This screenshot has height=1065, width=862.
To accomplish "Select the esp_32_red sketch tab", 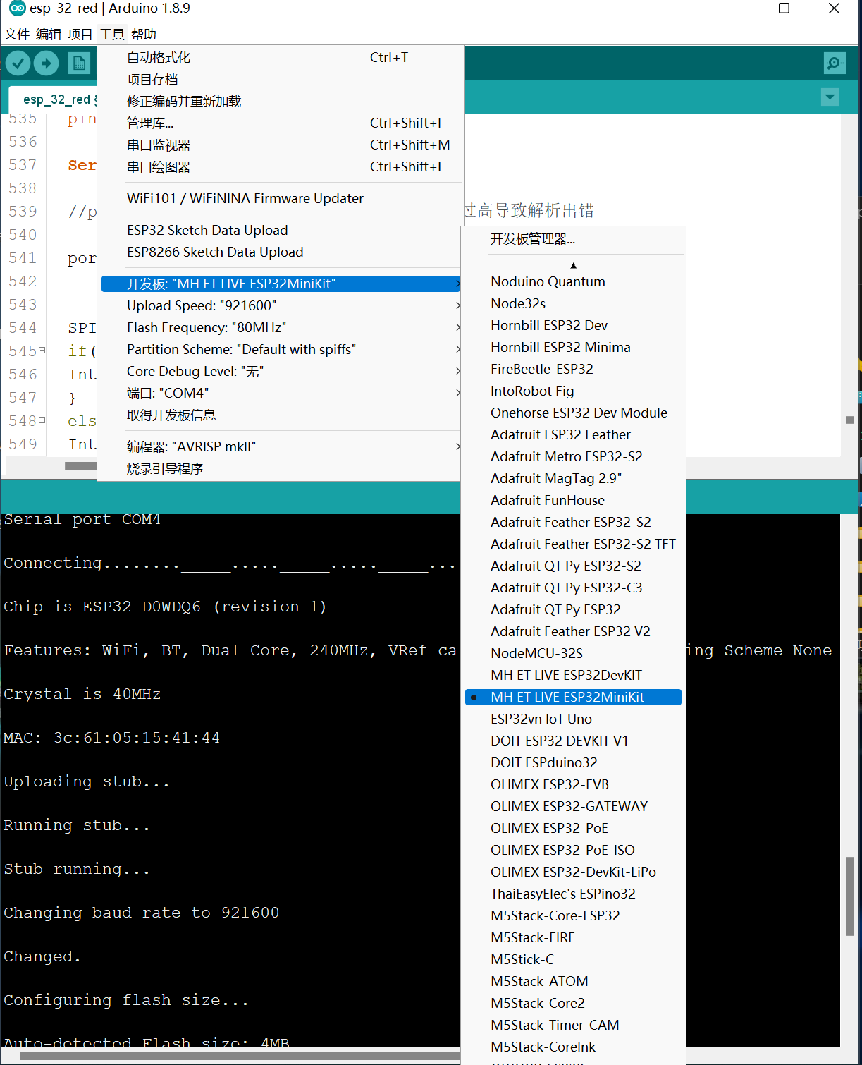I will (x=55, y=99).
